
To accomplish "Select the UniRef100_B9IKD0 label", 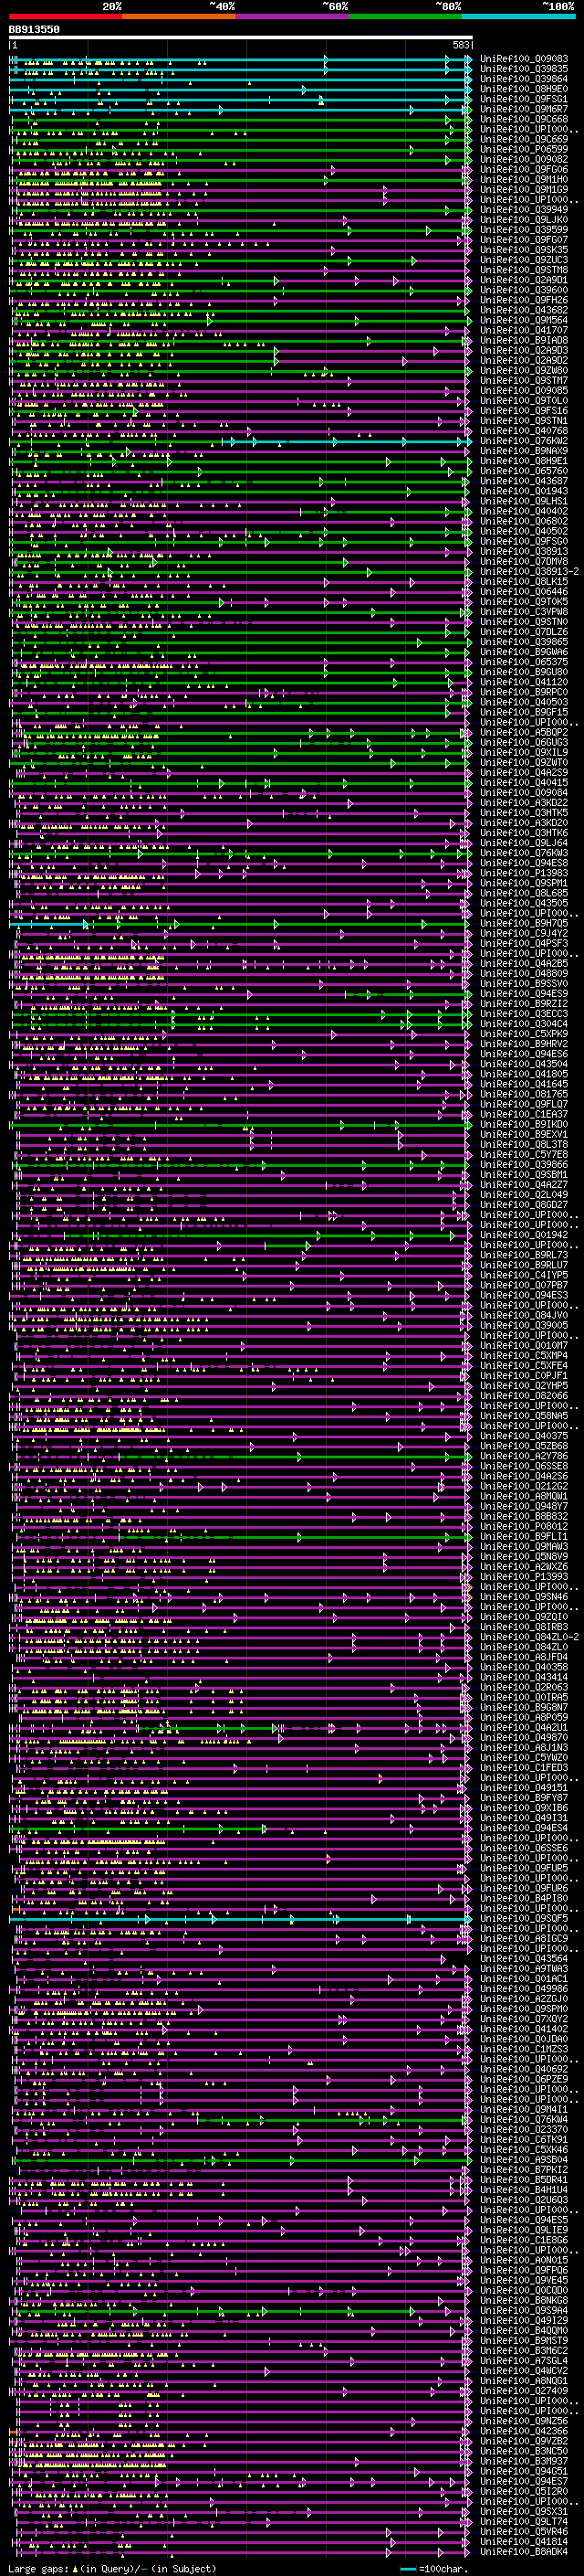I will (x=524, y=1124).
